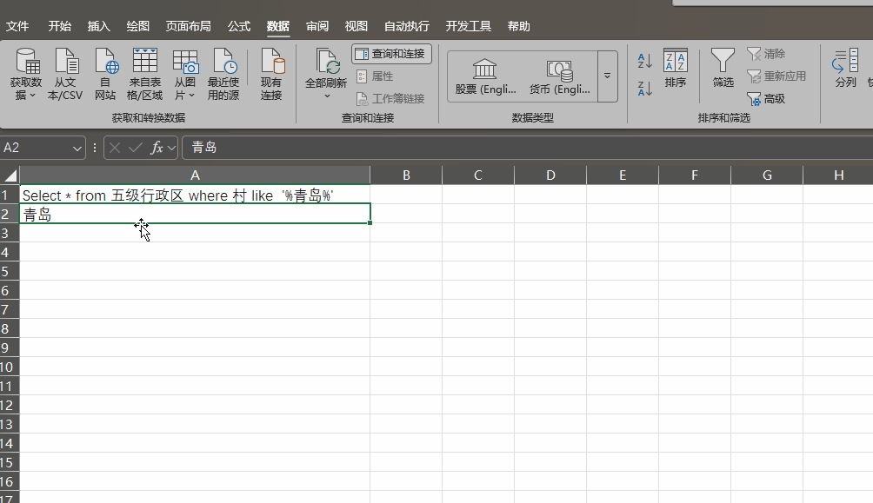Switch to the 视图 tab

coord(356,26)
